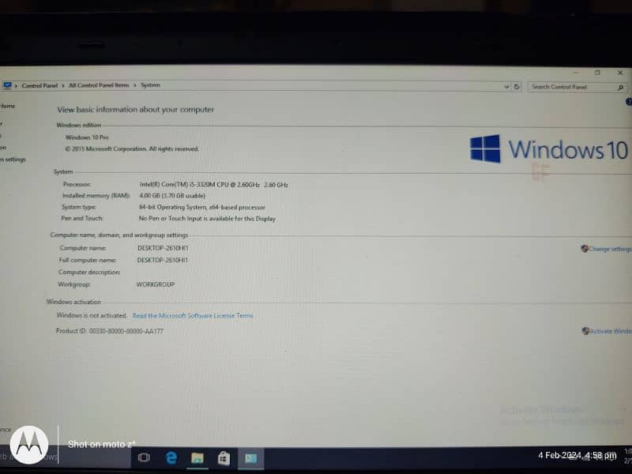The image size is (632, 474).
Task: Open File Explorer from the taskbar
Action: point(197,458)
